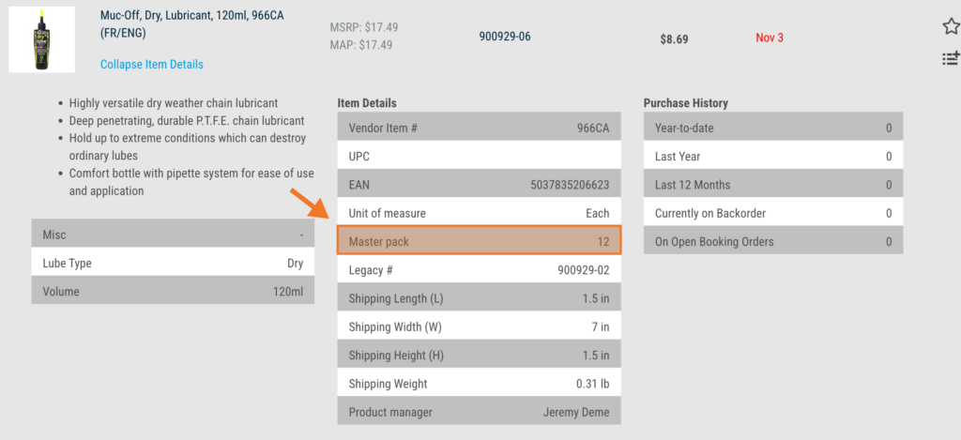Click the add-to-list icon
Image resolution: width=961 pixels, height=440 pixels.
[x=950, y=59]
